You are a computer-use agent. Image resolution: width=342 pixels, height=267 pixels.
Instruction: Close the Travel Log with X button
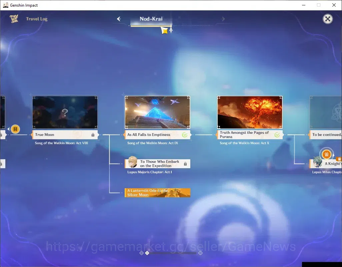328,19
